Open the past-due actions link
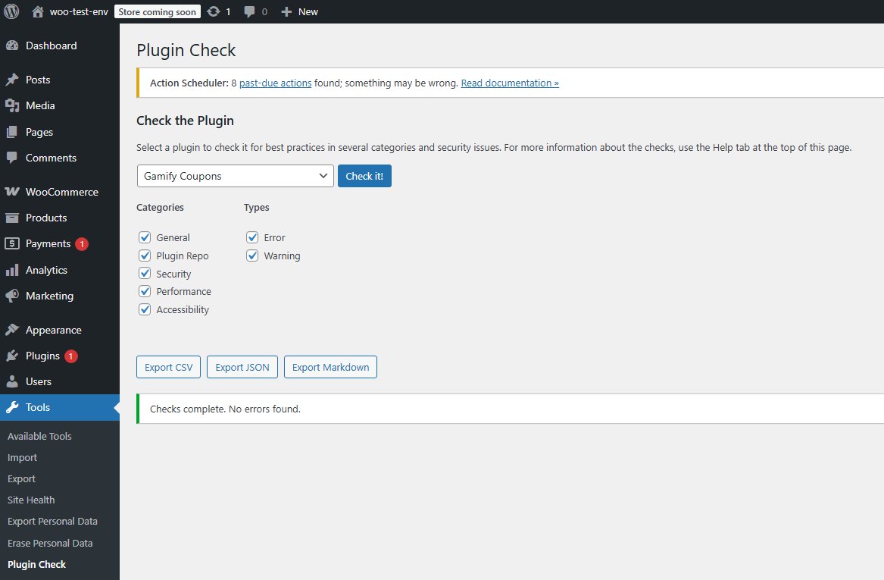The width and height of the screenshot is (884, 580). coord(275,83)
